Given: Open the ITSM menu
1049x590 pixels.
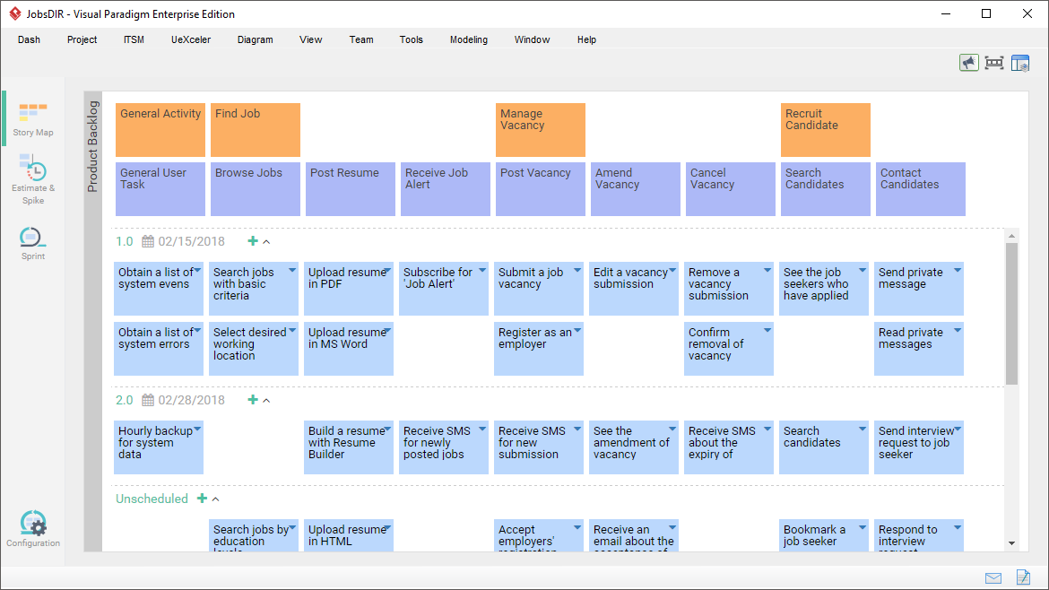Looking at the screenshot, I should (x=133, y=39).
